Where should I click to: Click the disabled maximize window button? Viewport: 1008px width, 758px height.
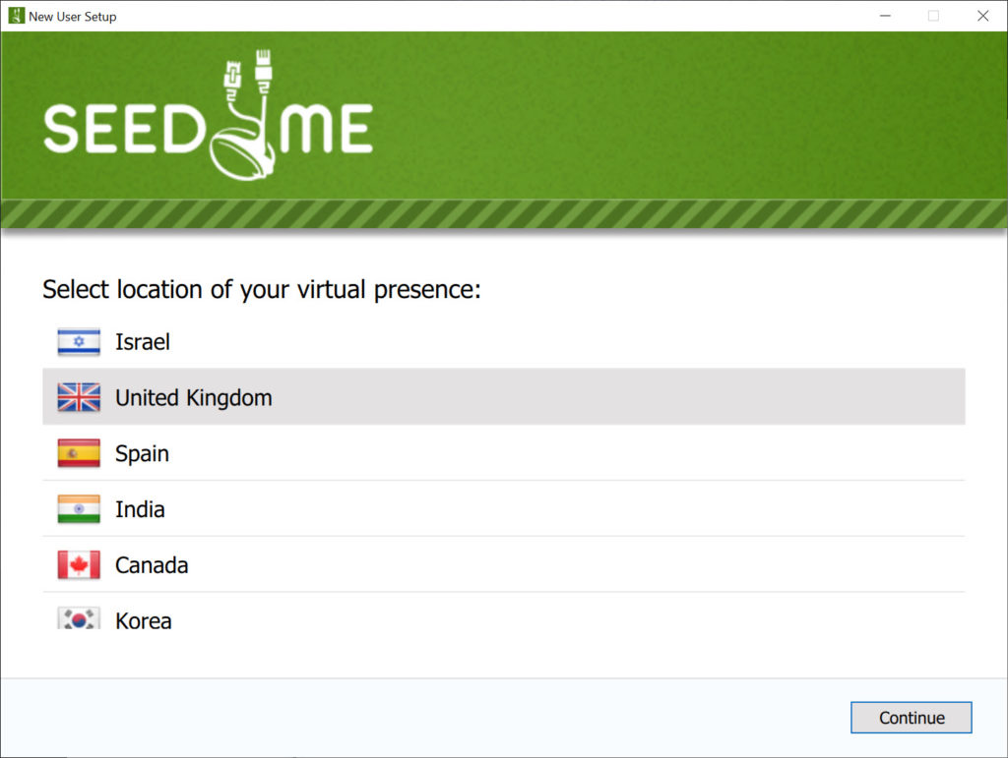(x=933, y=16)
